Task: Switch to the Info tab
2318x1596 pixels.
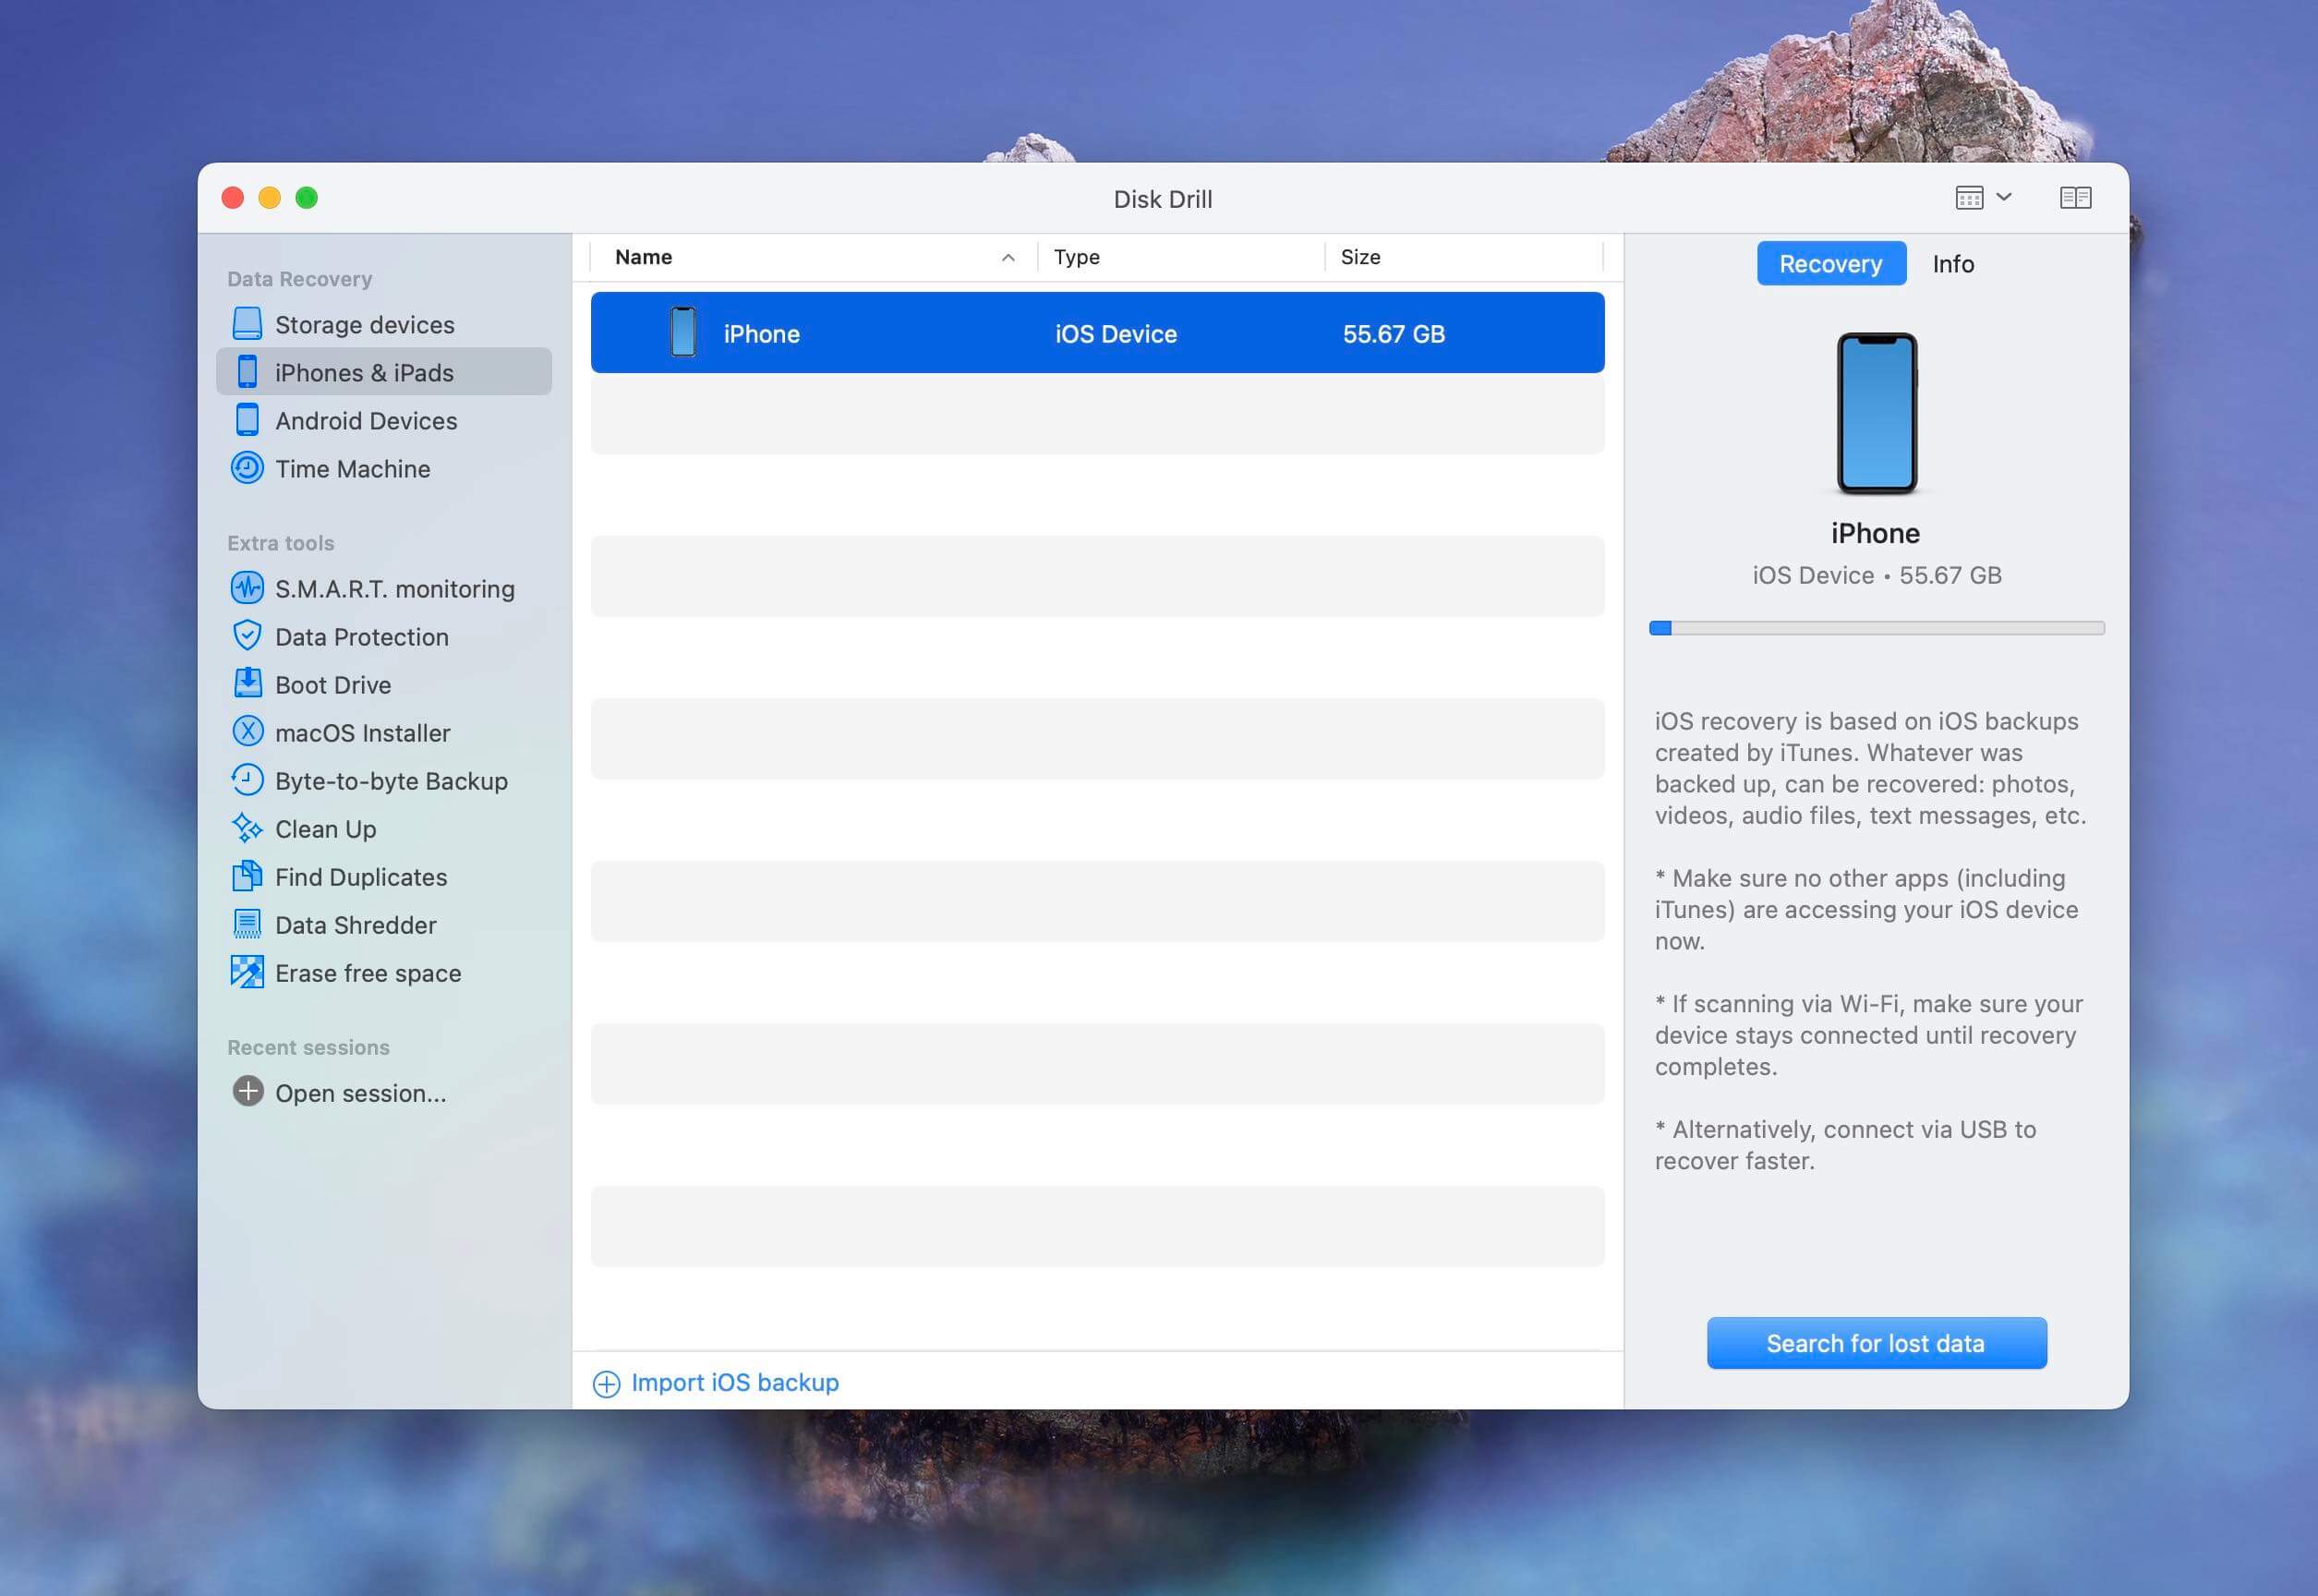Action: [x=1953, y=264]
